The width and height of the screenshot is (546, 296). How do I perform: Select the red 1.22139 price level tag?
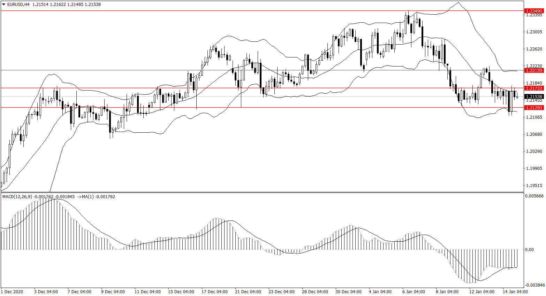coord(534,71)
